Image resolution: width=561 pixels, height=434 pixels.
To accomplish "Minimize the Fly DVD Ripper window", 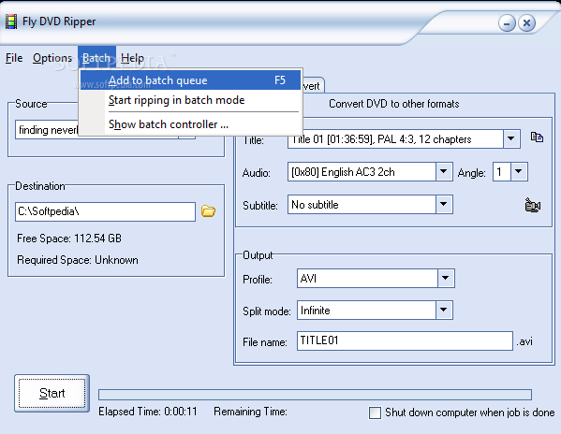I will point(507,23).
